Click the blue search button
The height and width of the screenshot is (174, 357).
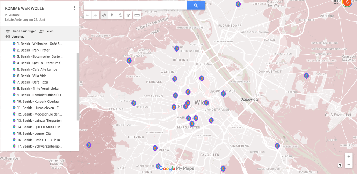click(x=196, y=5)
